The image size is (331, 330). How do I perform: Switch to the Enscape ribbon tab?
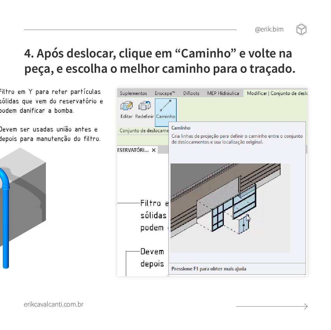165,94
